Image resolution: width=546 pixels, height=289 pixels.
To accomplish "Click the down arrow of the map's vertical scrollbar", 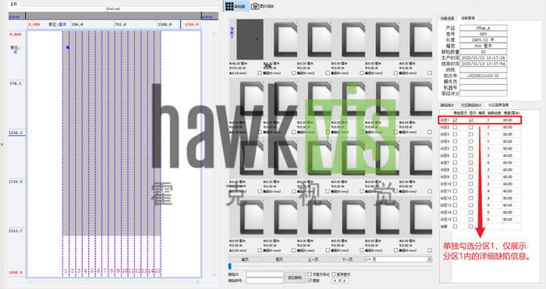I will point(214,275).
